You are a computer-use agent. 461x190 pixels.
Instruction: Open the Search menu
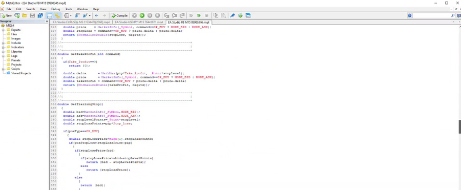point(31,9)
